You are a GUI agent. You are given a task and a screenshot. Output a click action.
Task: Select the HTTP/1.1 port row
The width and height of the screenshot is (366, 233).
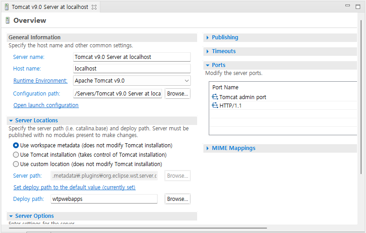point(283,105)
